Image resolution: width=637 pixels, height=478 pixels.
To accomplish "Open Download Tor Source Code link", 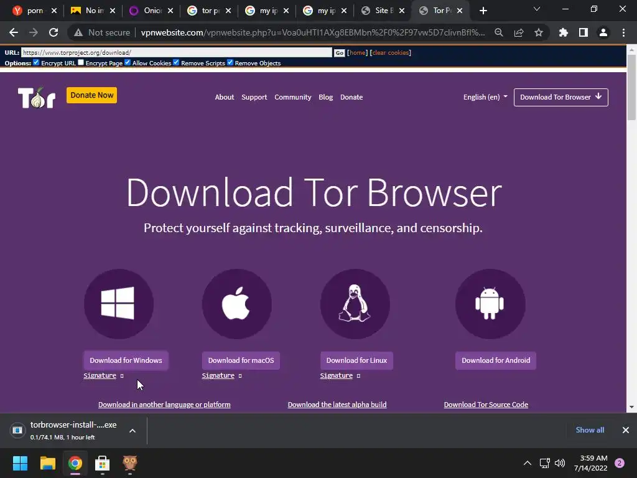I will tap(486, 405).
